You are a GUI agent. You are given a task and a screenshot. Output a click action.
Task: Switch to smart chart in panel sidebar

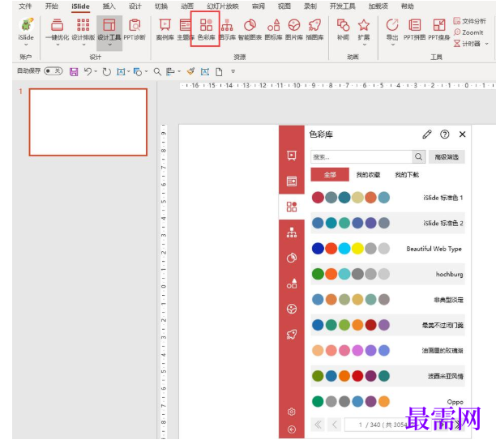(x=292, y=258)
